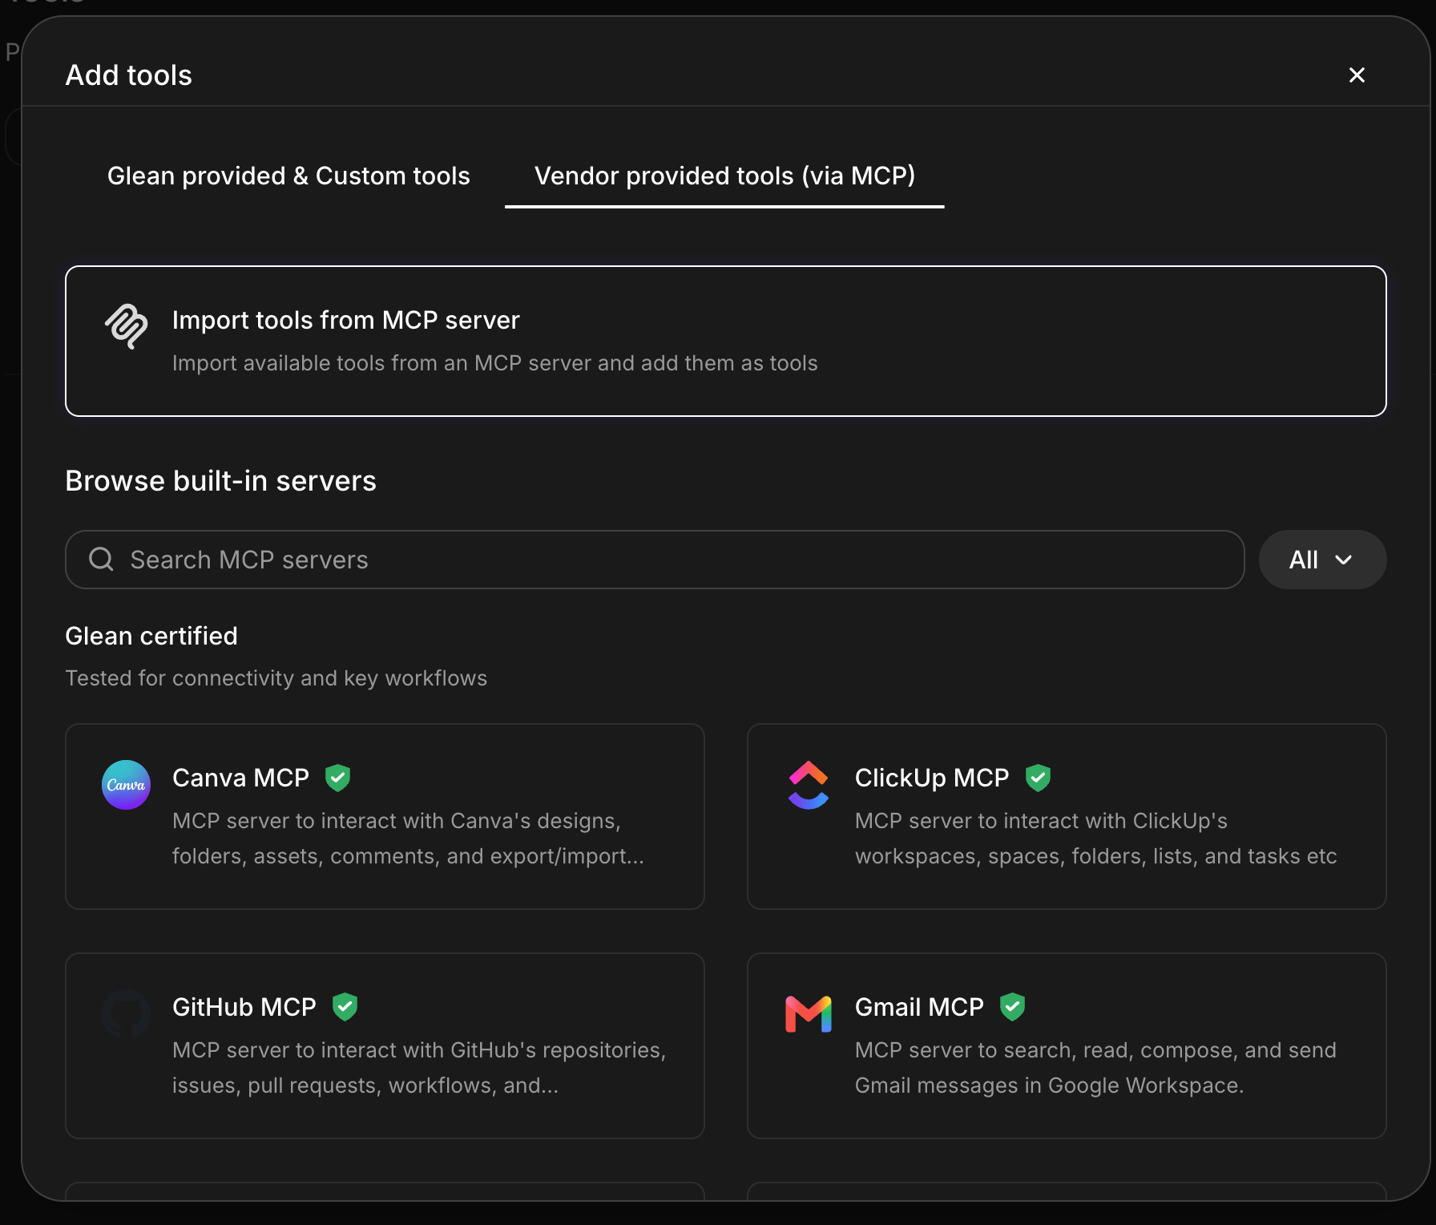Click Canva MCP certified shield badge
1436x1225 pixels.
pyautogui.click(x=337, y=778)
